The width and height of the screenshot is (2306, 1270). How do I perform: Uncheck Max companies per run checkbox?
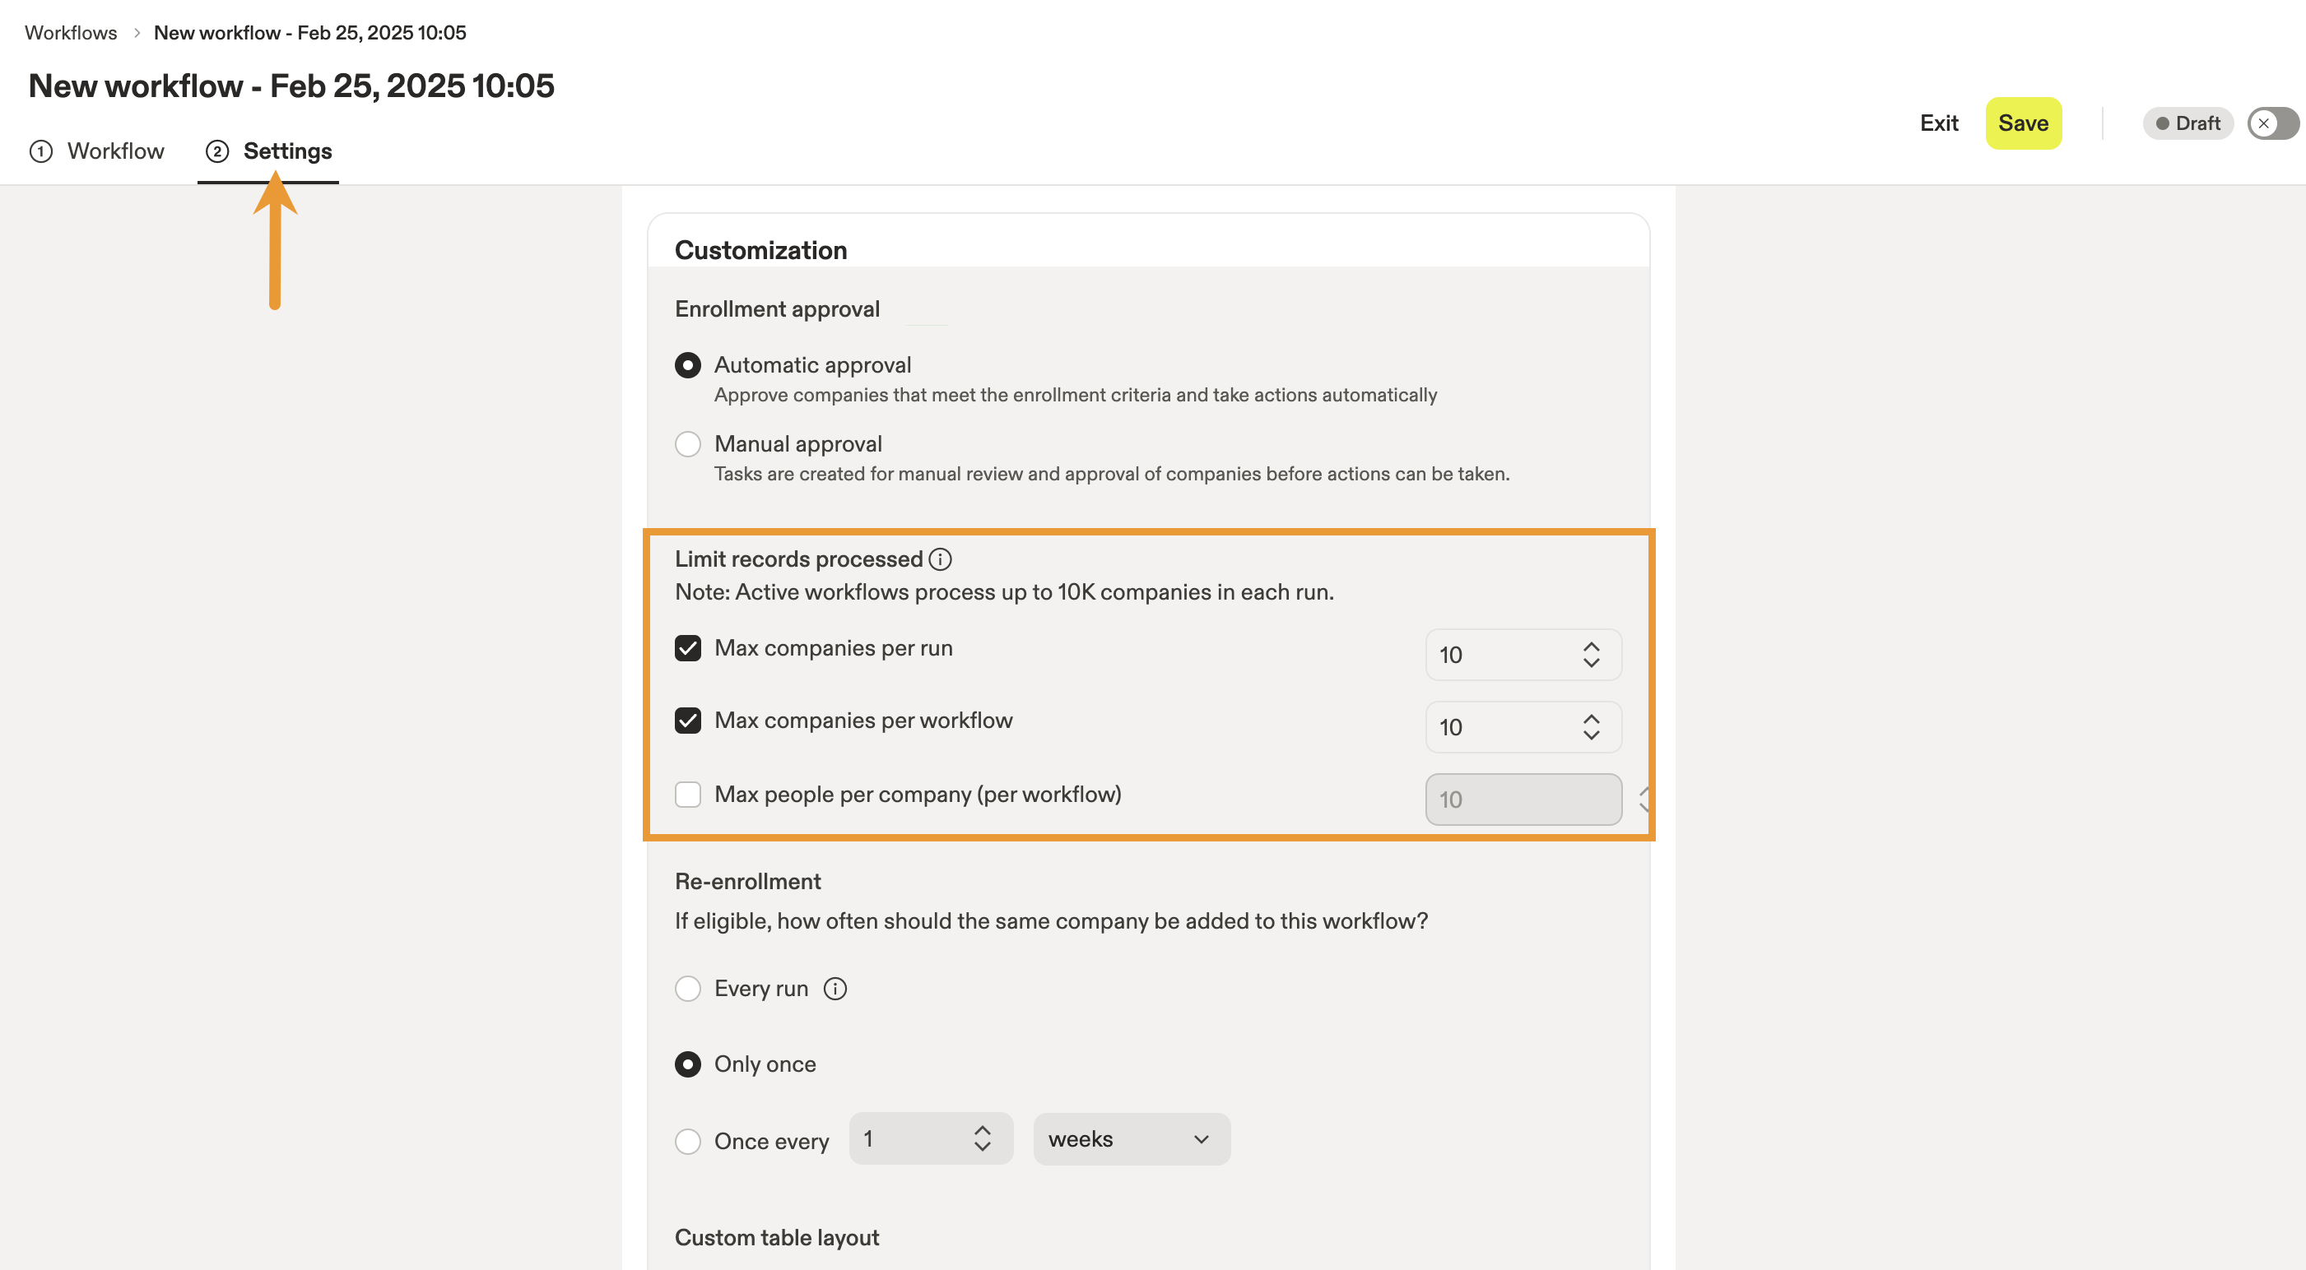tap(687, 648)
